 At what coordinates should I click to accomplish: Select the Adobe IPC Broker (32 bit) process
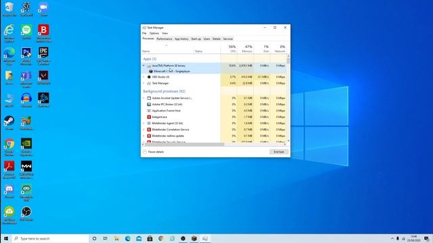pos(167,105)
